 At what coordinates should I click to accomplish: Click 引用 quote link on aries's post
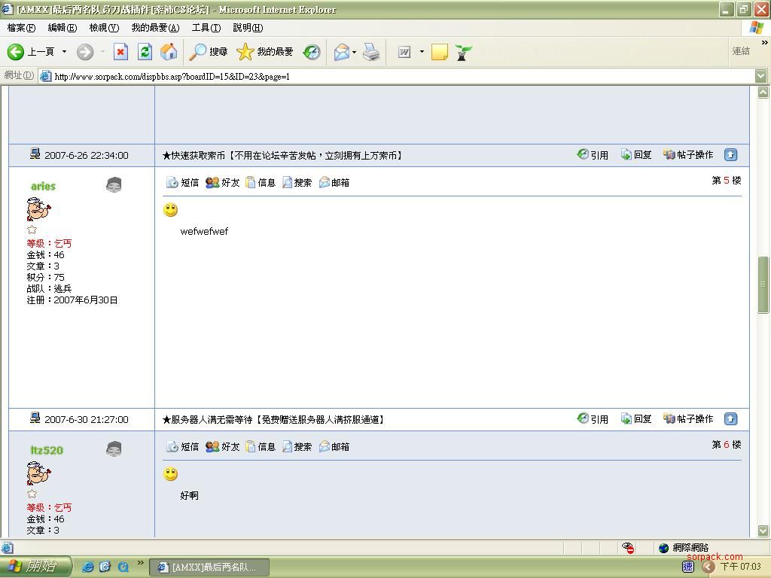(x=593, y=155)
